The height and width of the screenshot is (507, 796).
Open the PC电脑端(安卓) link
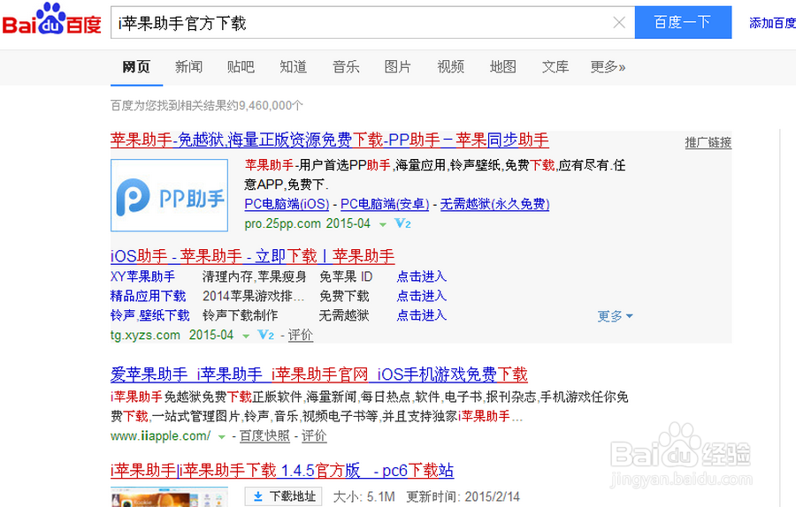pyautogui.click(x=385, y=204)
